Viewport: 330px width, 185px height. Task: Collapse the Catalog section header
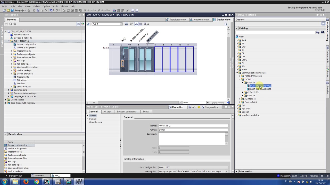[x=237, y=28]
